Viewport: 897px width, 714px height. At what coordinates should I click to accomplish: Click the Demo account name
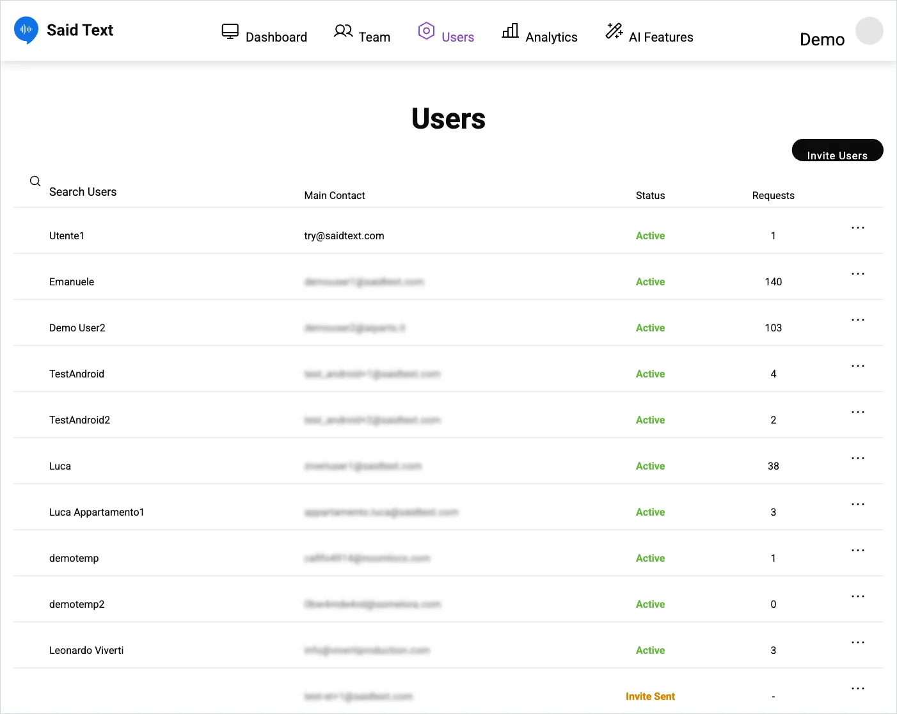(822, 40)
